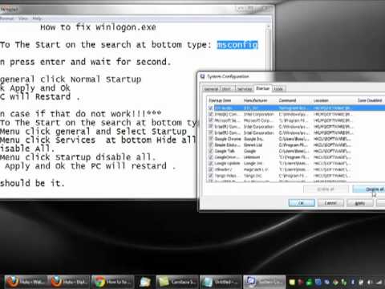Sort by the Manufacturer column header

[259, 100]
